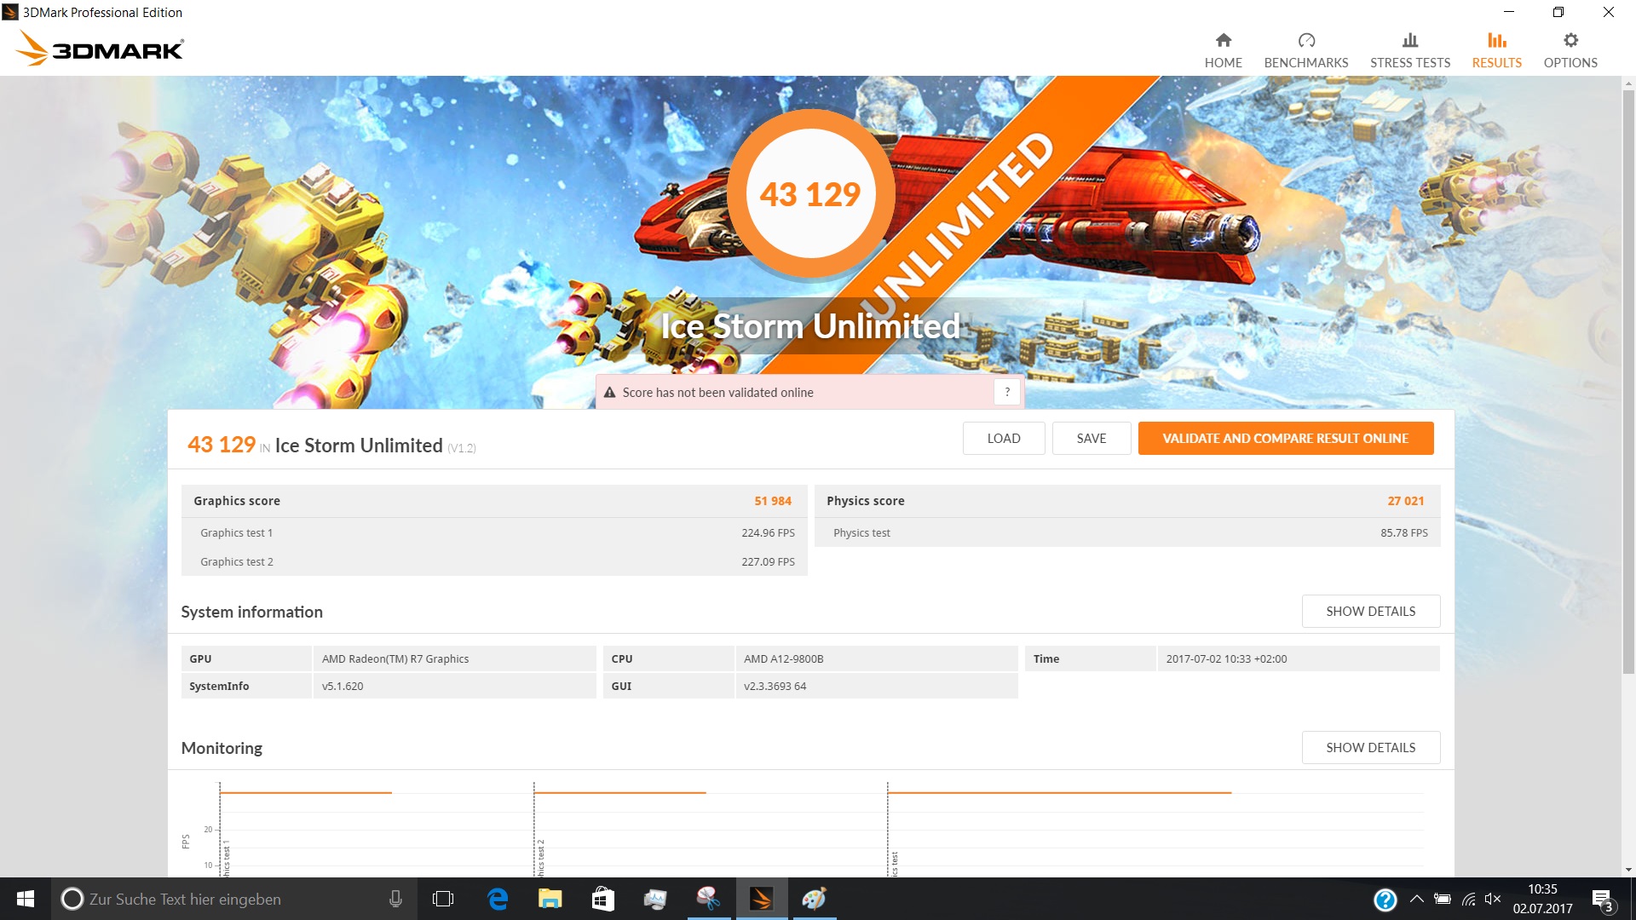Open Options gear icon
The width and height of the screenshot is (1636, 920).
(x=1570, y=40)
